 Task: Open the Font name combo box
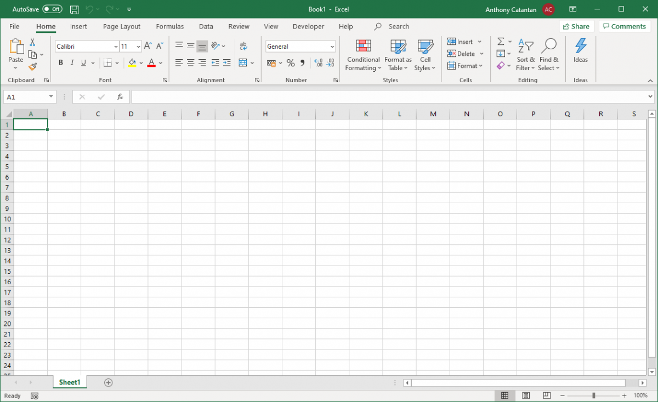point(86,46)
